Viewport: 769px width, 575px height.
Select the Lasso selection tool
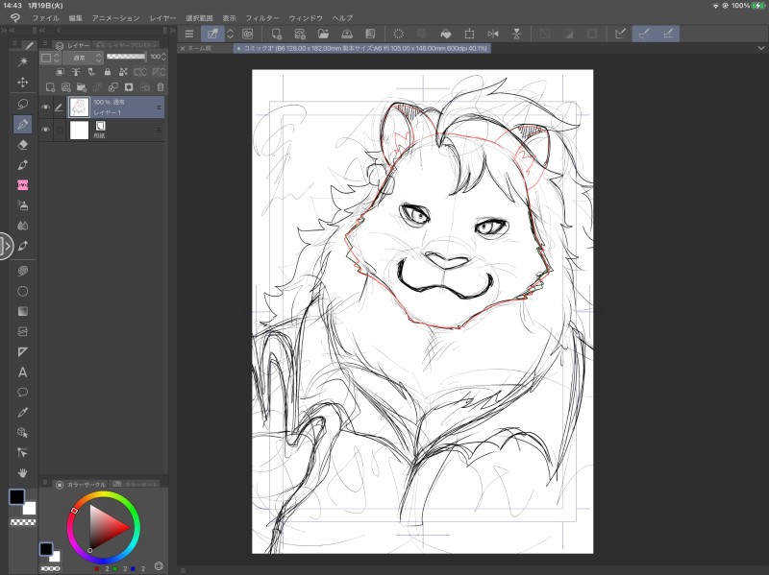point(22,104)
